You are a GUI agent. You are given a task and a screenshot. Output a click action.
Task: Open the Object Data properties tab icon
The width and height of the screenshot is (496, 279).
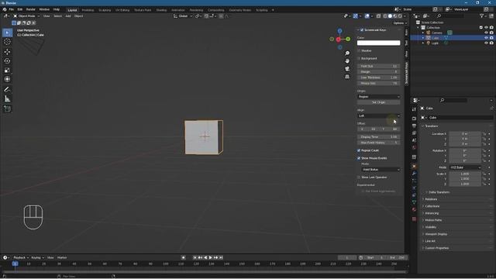click(x=414, y=202)
